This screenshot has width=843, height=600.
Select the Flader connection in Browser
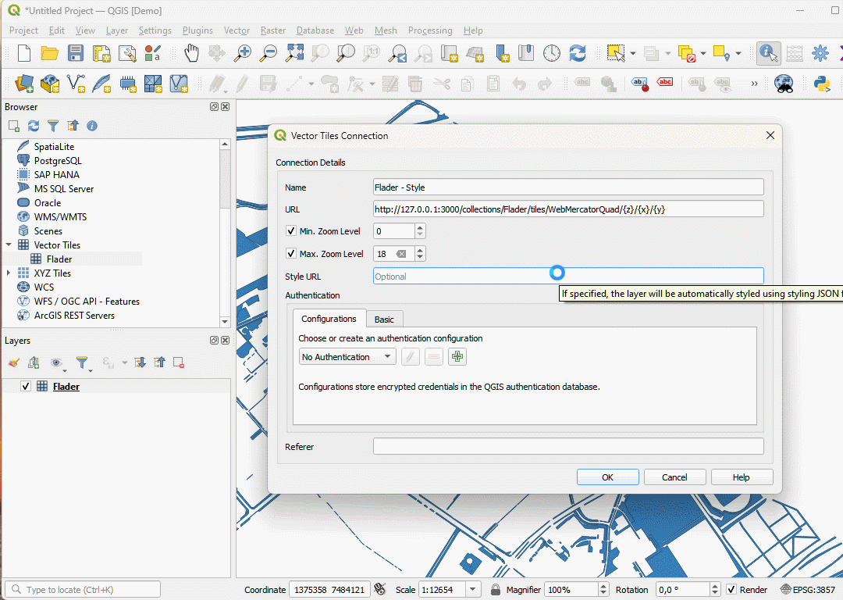tap(59, 259)
